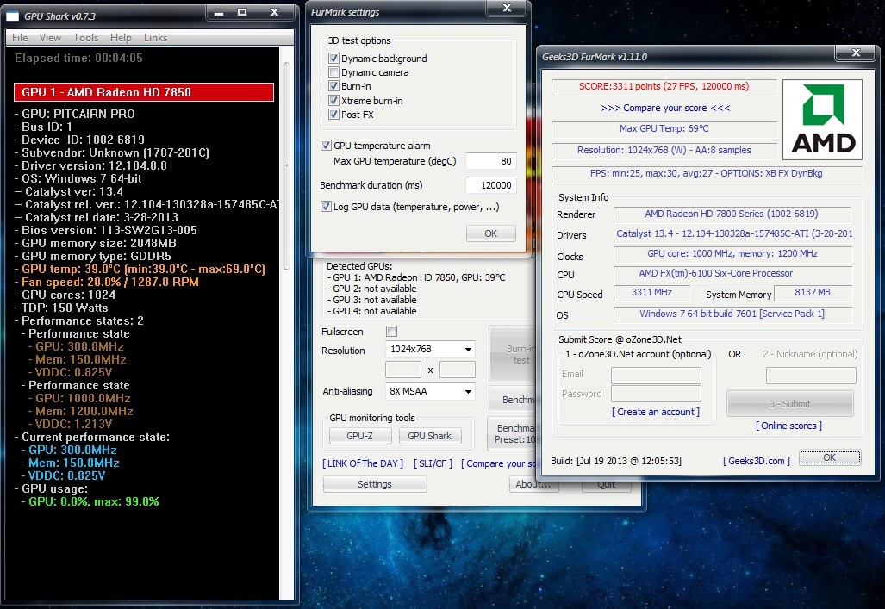Viewport: 885px width, 609px height.
Task: Open the Create an account link
Action: [x=655, y=412]
